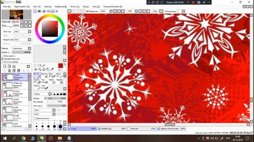Switch to the area1.sai document tab
Image resolution: width=254 pixels, height=142 pixels.
(x=142, y=129)
